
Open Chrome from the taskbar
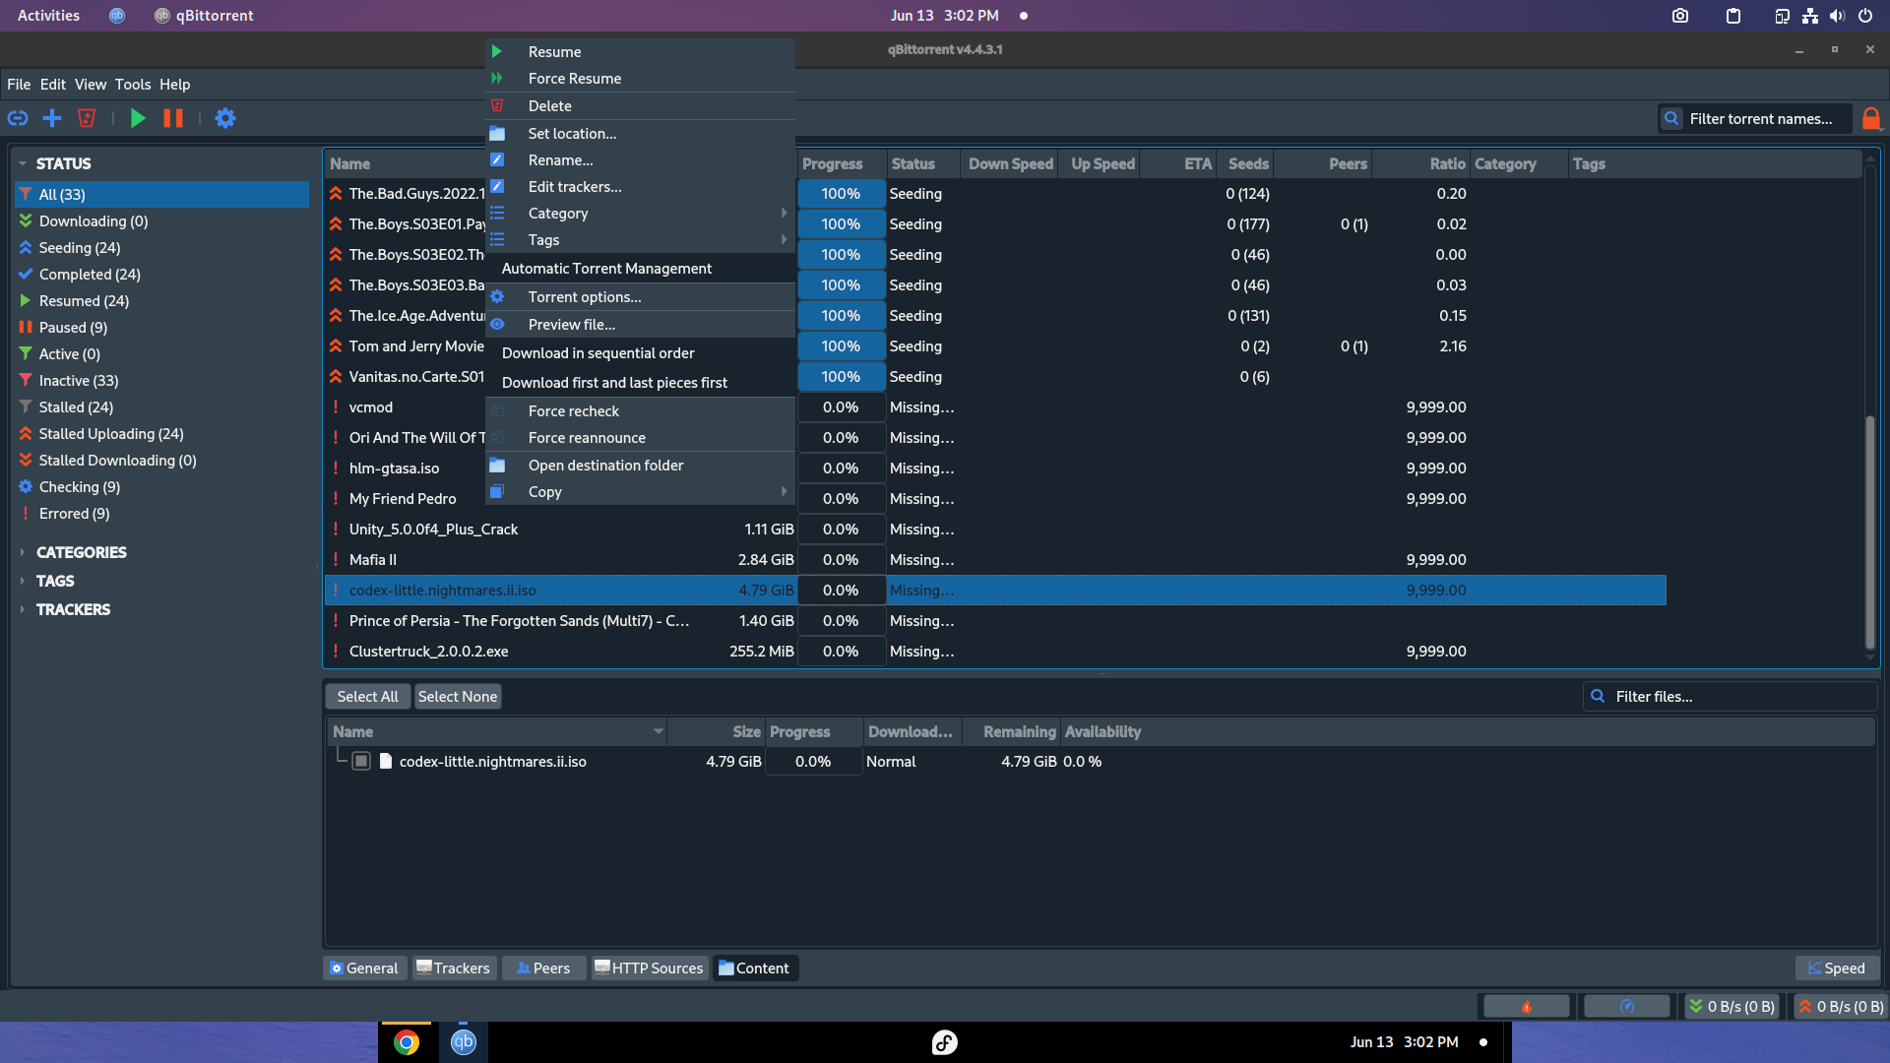(x=406, y=1042)
